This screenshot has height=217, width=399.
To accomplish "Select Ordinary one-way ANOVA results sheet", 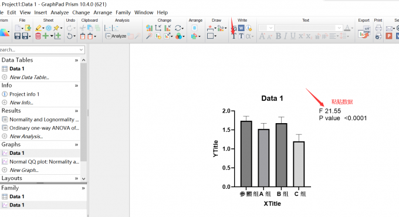I will coord(40,128).
